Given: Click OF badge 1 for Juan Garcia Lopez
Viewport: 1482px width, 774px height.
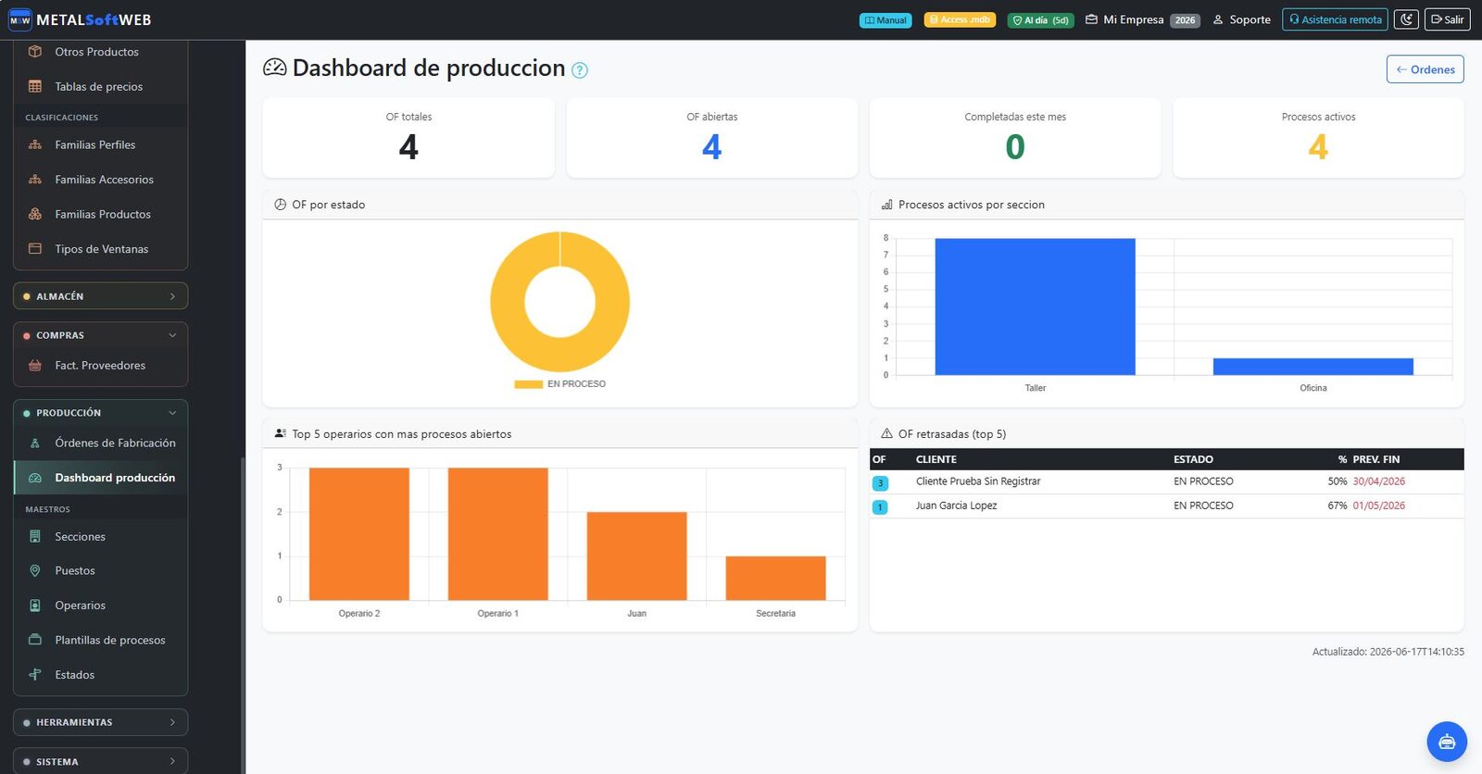Looking at the screenshot, I should click(880, 507).
